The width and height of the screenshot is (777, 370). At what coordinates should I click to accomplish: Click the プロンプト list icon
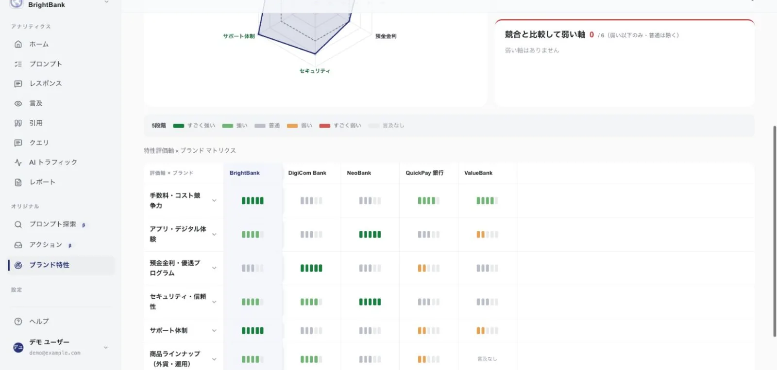[x=18, y=64]
